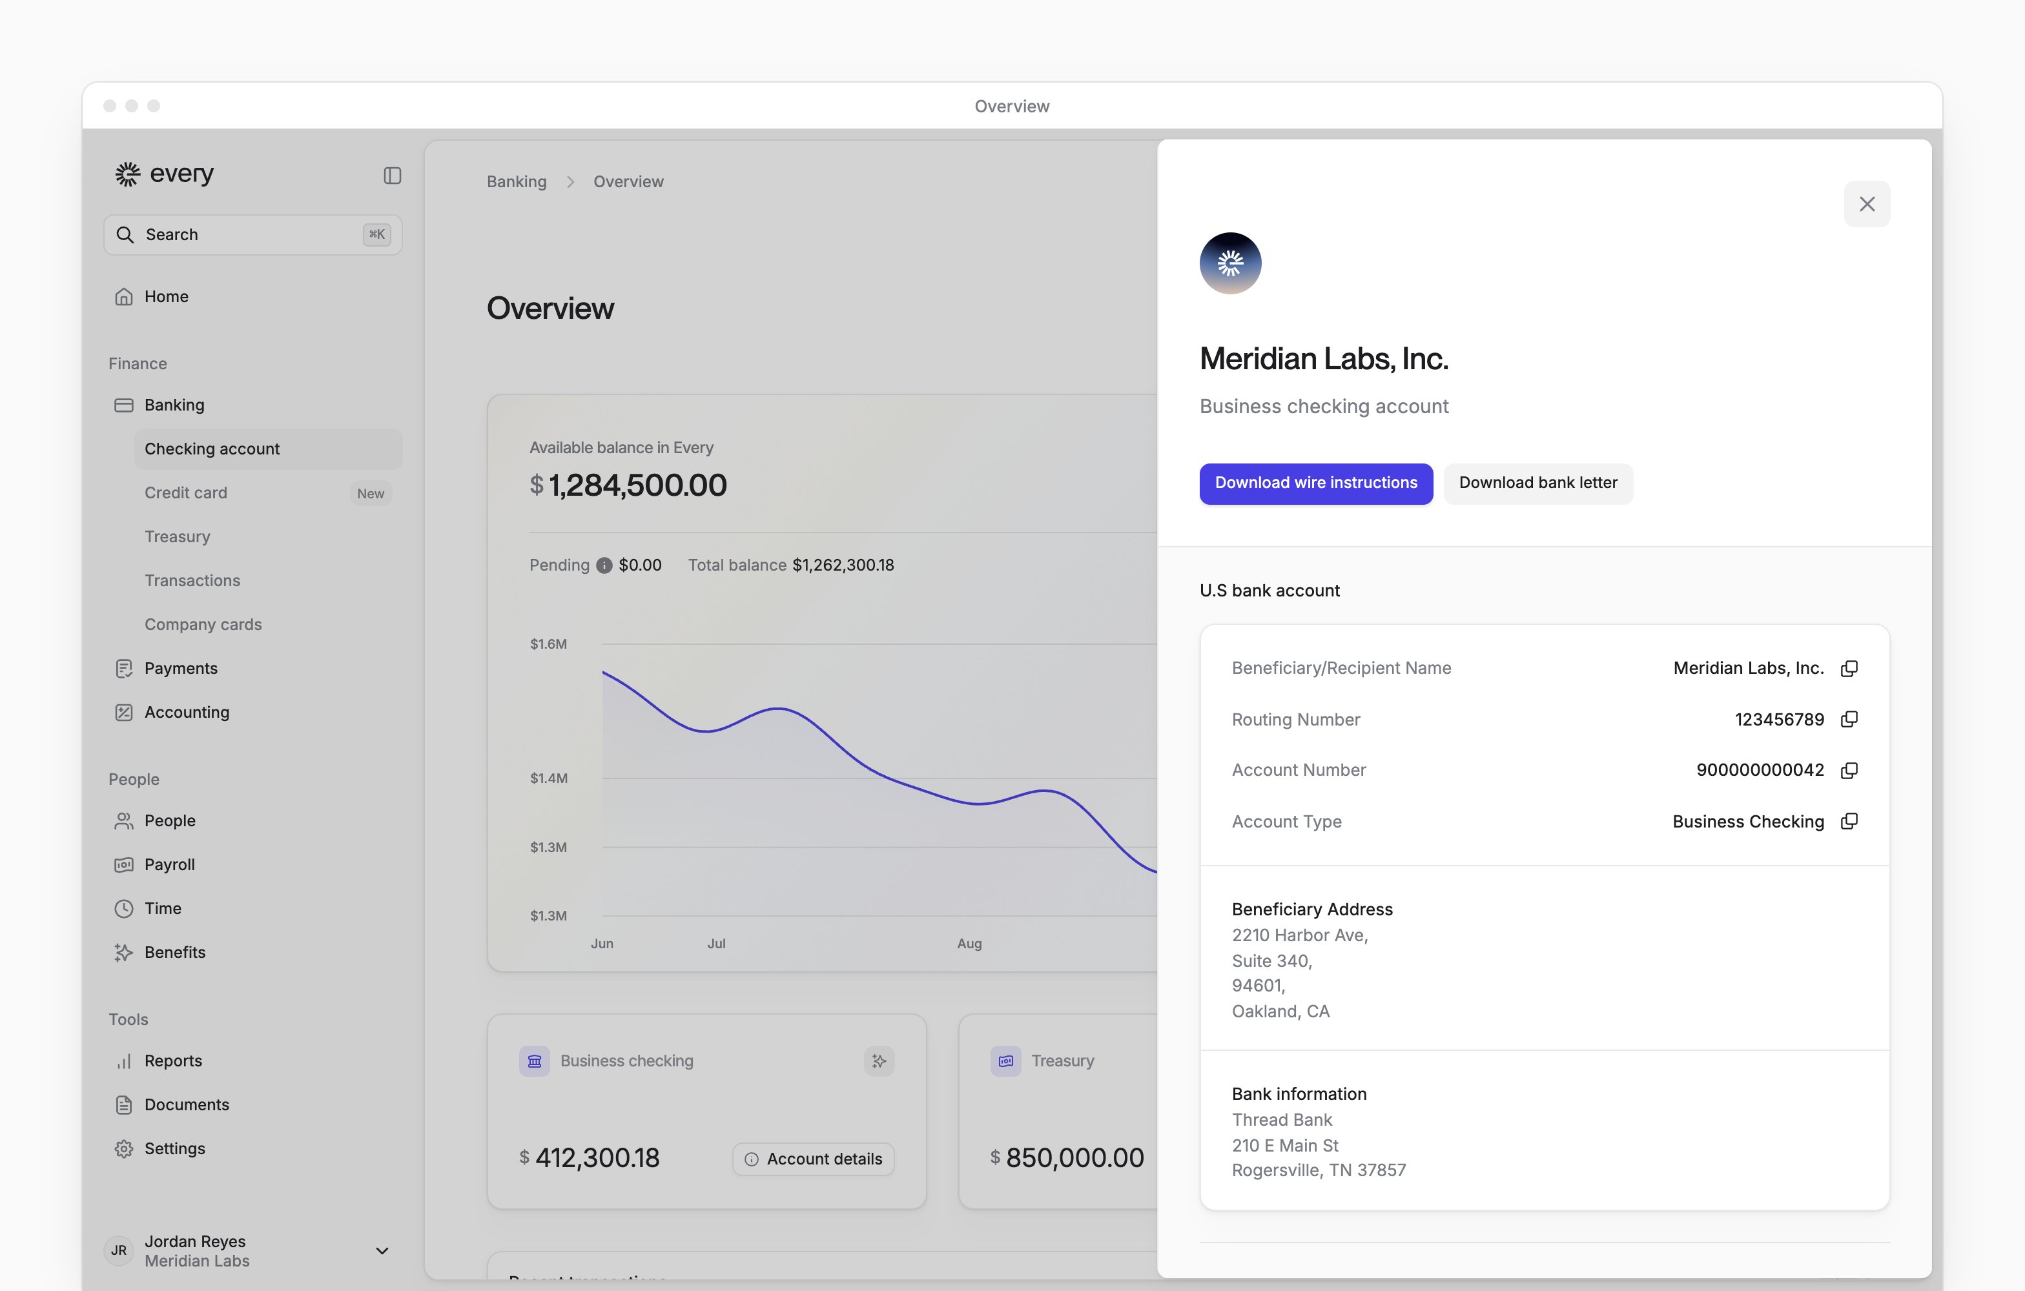Click the Thread Bank text
Image resolution: width=2025 pixels, height=1291 pixels.
tap(1282, 1119)
